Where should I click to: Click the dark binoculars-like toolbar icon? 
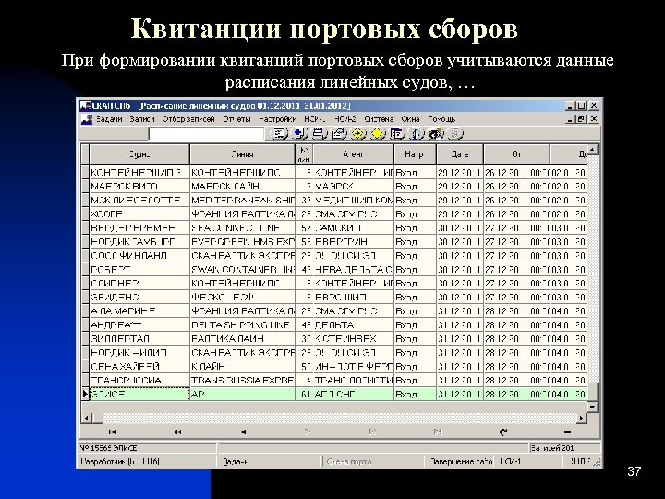coord(436,134)
